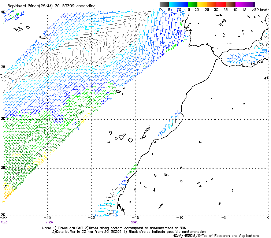The height and width of the screenshot is (238, 271).
Task: Click the 'NOAA/NESDIS/Office of Research and Applications' credit
Action: [216, 236]
